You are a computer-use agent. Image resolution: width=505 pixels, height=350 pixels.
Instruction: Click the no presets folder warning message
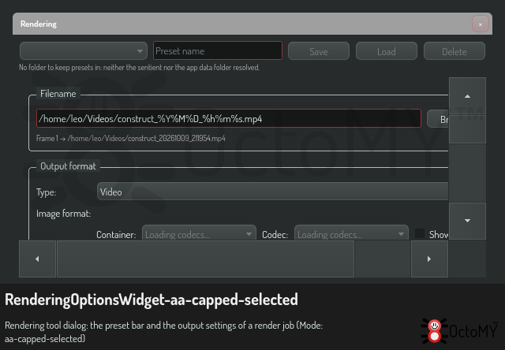pos(139,67)
